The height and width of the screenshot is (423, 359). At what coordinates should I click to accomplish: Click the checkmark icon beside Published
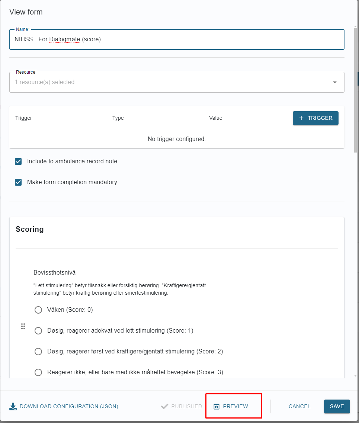pyautogui.click(x=164, y=406)
